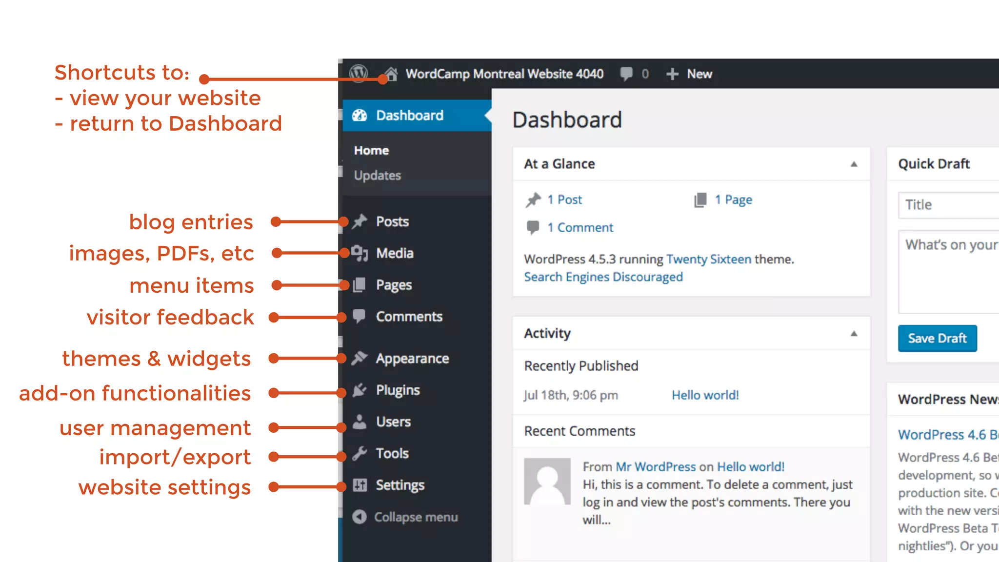Focus the What's on your mind textarea
Screen dimensions: 999x562
click(x=949, y=272)
